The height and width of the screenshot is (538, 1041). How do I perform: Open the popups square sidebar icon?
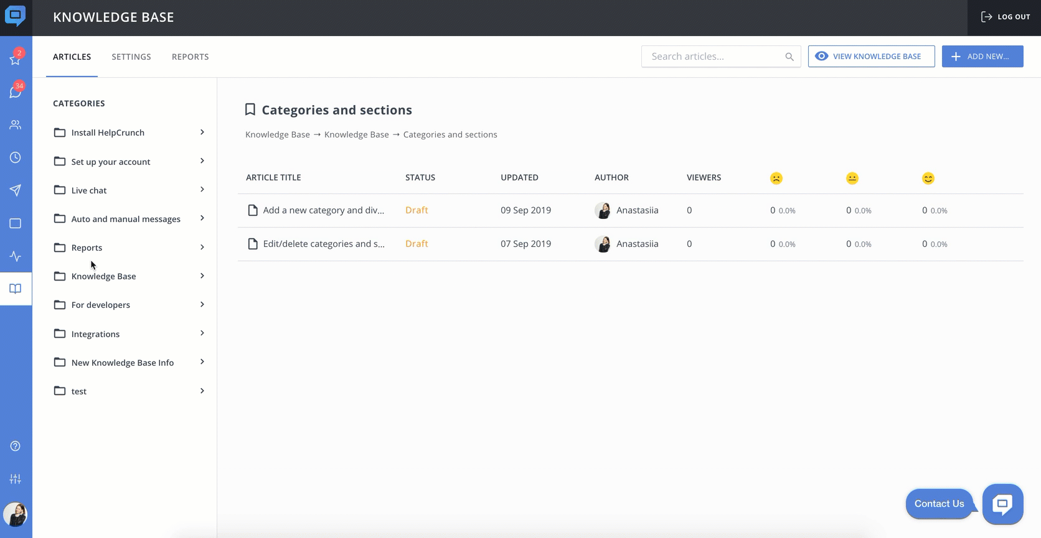pyautogui.click(x=16, y=223)
